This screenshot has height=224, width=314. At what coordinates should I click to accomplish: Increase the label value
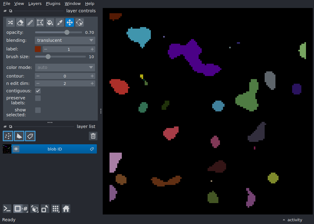[x=92, y=49]
